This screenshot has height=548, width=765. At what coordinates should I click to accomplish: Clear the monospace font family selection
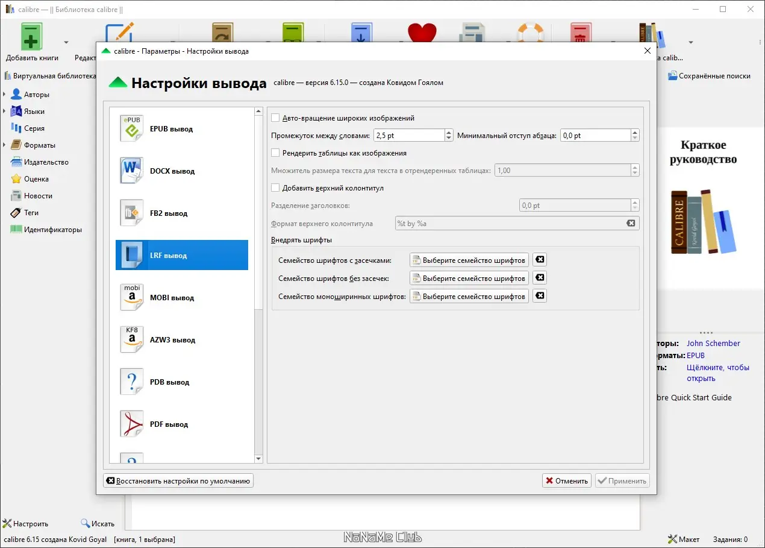(x=540, y=296)
